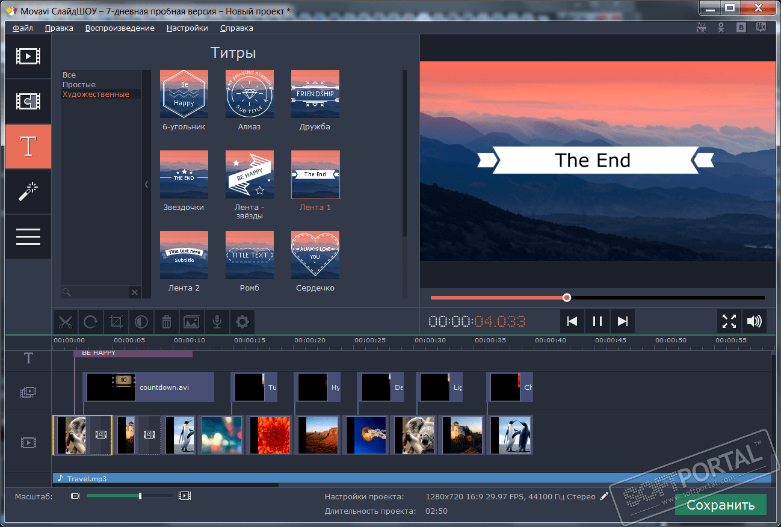This screenshot has height=527, width=781.
Task: Open the Воспроизведение menu
Action: 120,28
